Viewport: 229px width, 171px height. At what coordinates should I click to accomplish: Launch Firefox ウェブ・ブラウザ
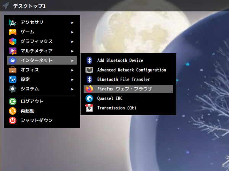(x=128, y=89)
